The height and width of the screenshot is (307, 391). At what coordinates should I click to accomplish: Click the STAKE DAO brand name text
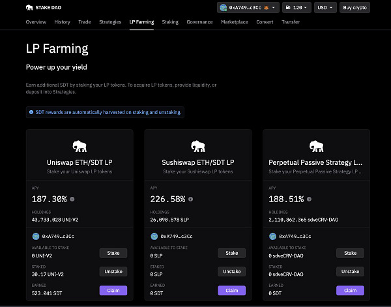(x=48, y=7)
